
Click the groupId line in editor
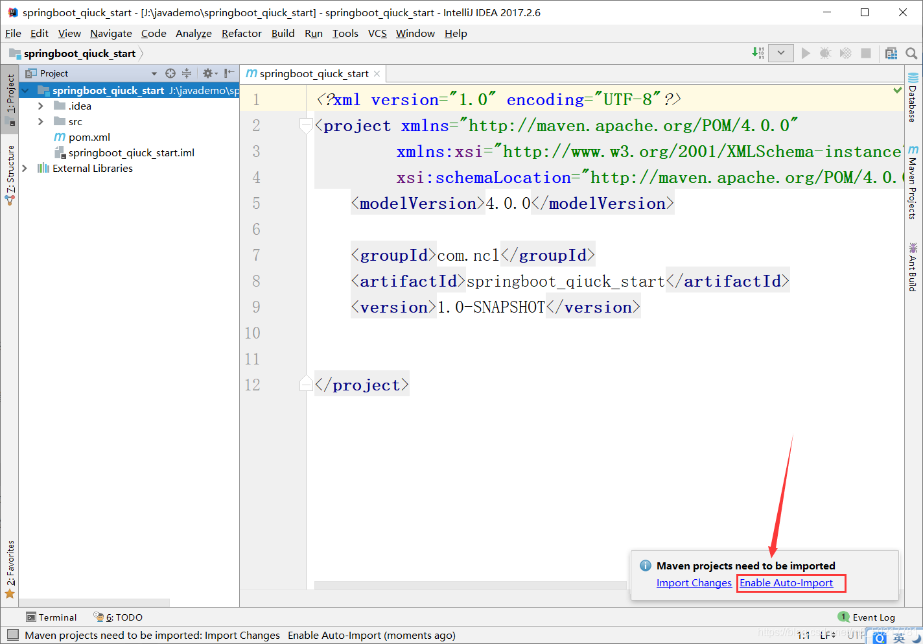[473, 255]
